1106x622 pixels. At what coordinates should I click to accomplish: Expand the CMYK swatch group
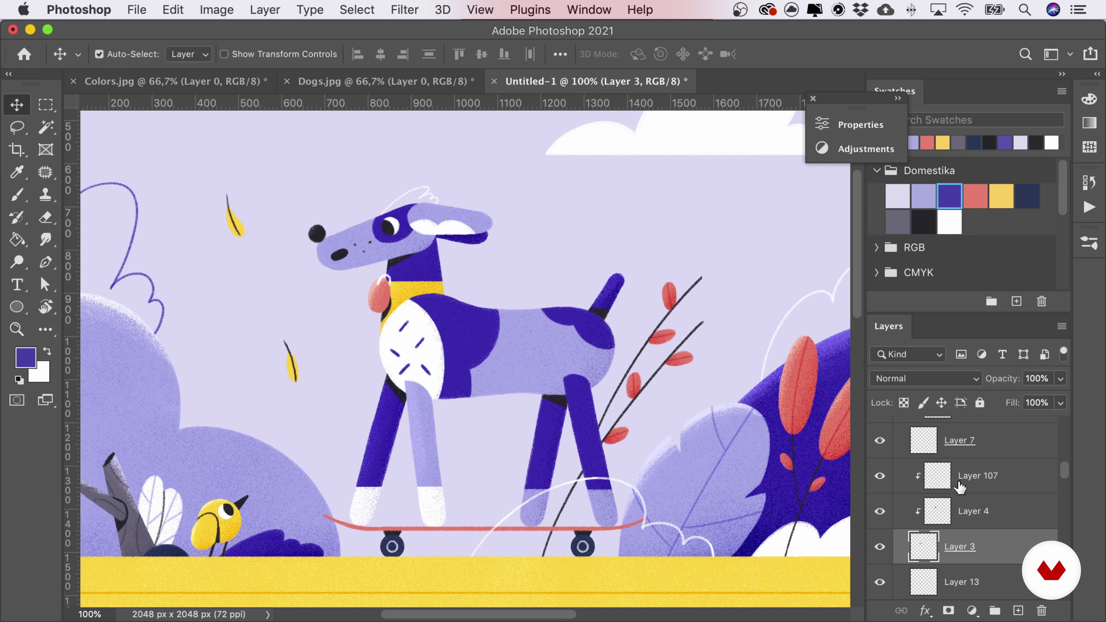(876, 273)
